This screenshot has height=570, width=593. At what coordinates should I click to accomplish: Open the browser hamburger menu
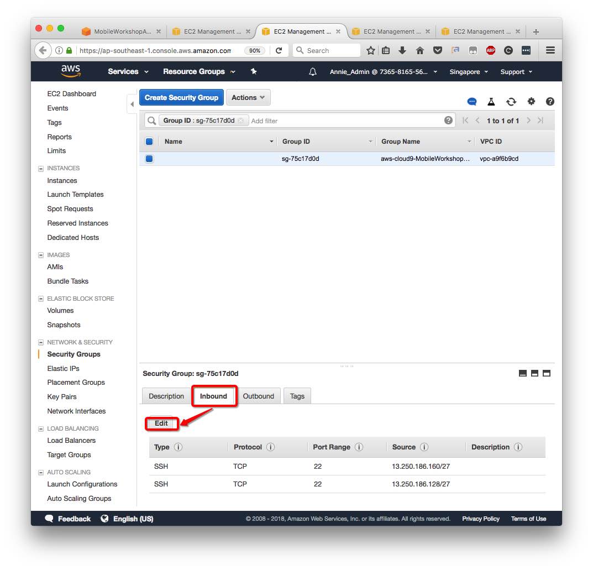pos(550,50)
